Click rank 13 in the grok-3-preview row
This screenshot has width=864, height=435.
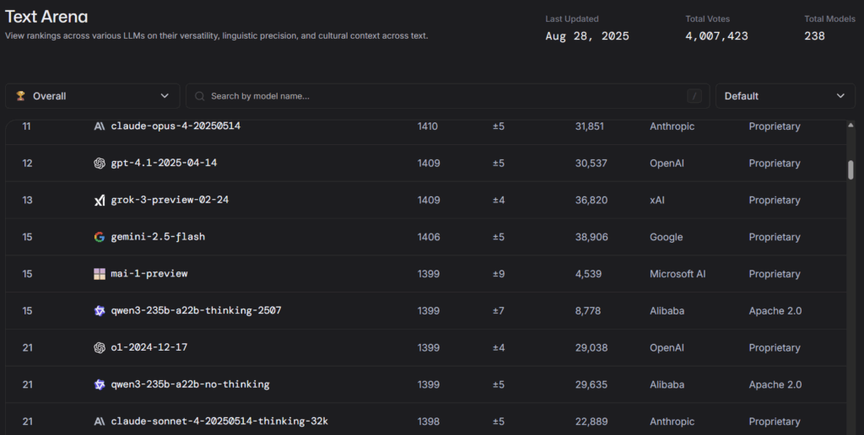click(27, 200)
